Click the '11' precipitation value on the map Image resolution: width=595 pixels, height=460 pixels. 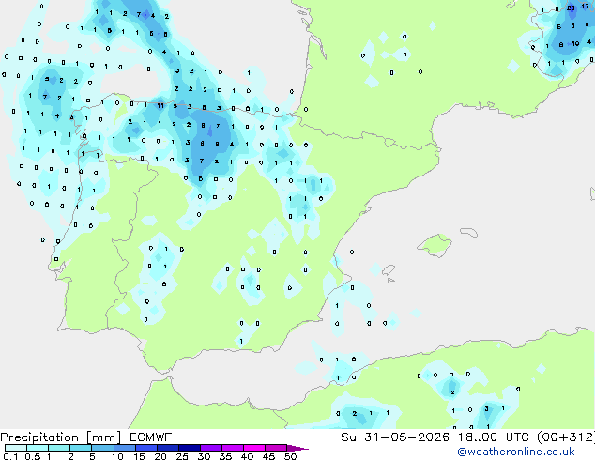point(160,105)
